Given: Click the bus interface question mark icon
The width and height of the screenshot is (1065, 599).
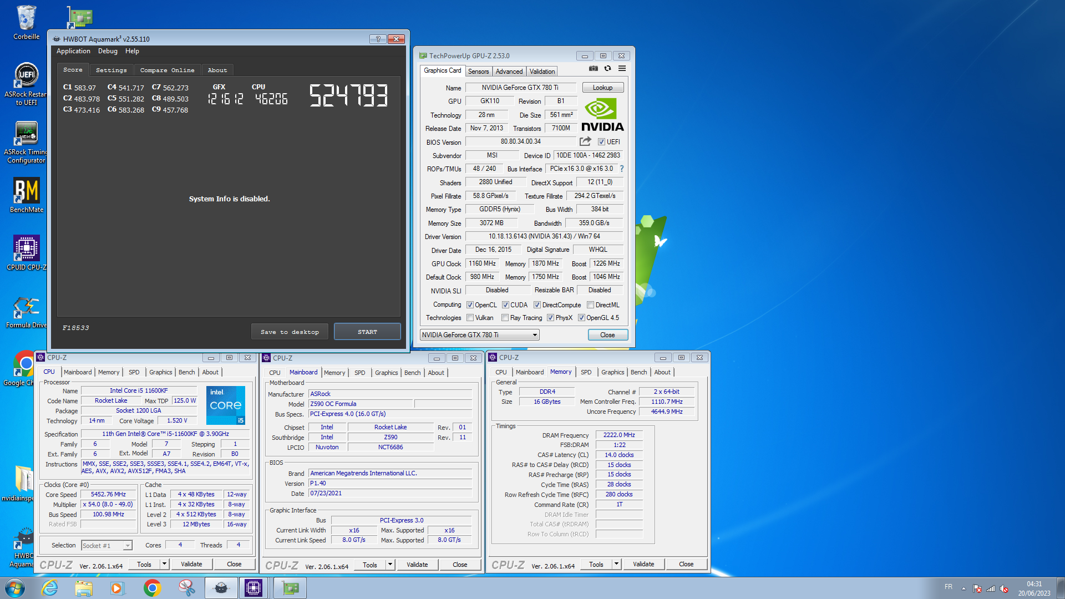Looking at the screenshot, I should click(622, 169).
